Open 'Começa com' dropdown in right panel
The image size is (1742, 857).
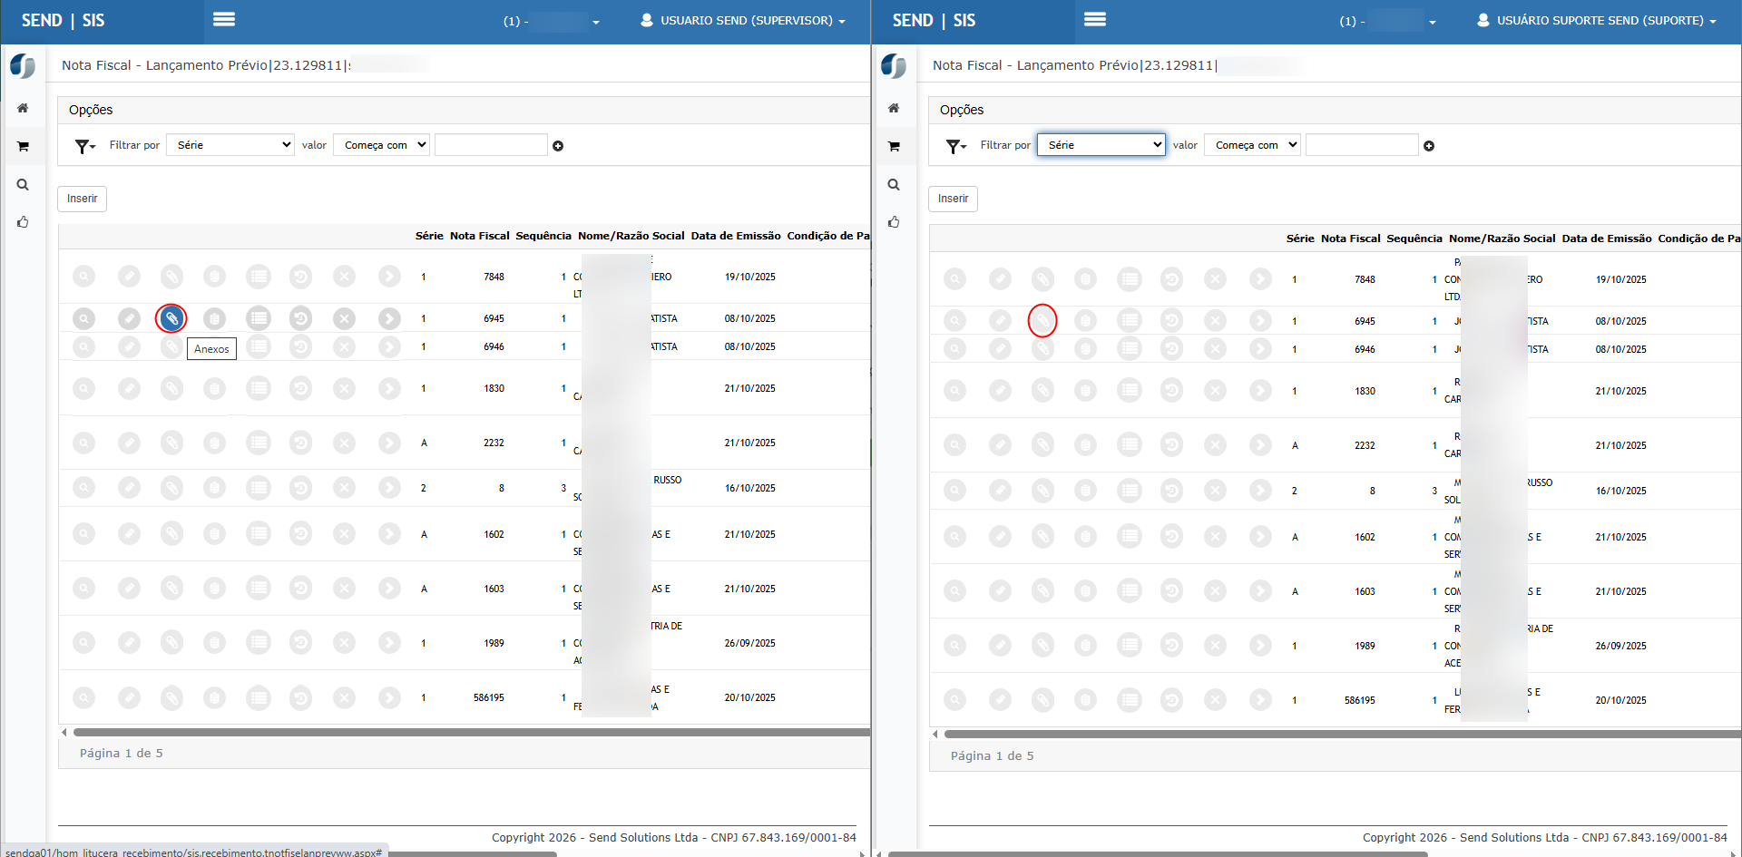[x=1252, y=145]
